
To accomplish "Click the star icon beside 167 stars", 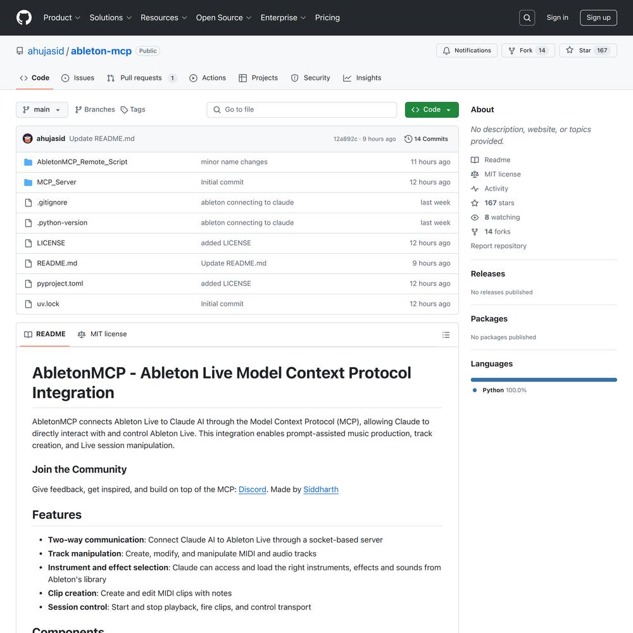I will click(x=475, y=203).
